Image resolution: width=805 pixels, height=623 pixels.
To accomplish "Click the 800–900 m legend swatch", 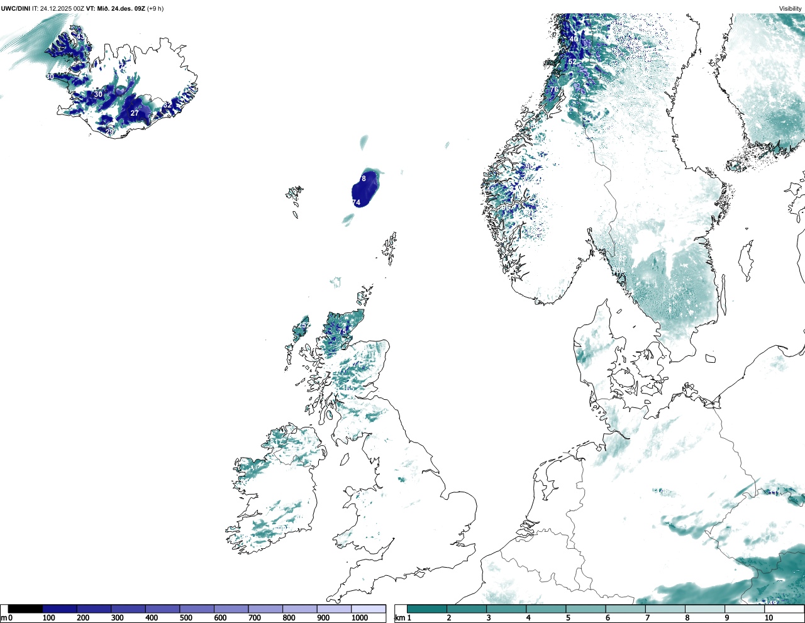I will pos(299,609).
